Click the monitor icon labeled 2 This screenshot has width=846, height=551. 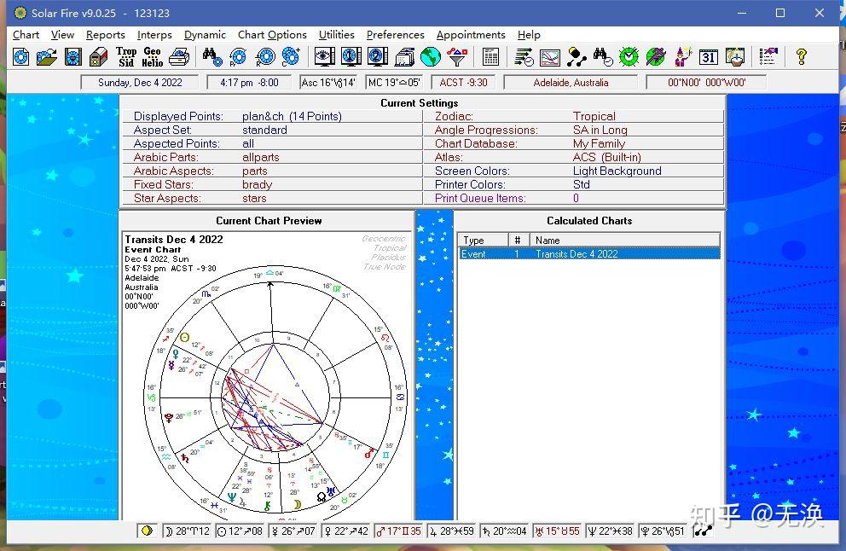(377, 56)
